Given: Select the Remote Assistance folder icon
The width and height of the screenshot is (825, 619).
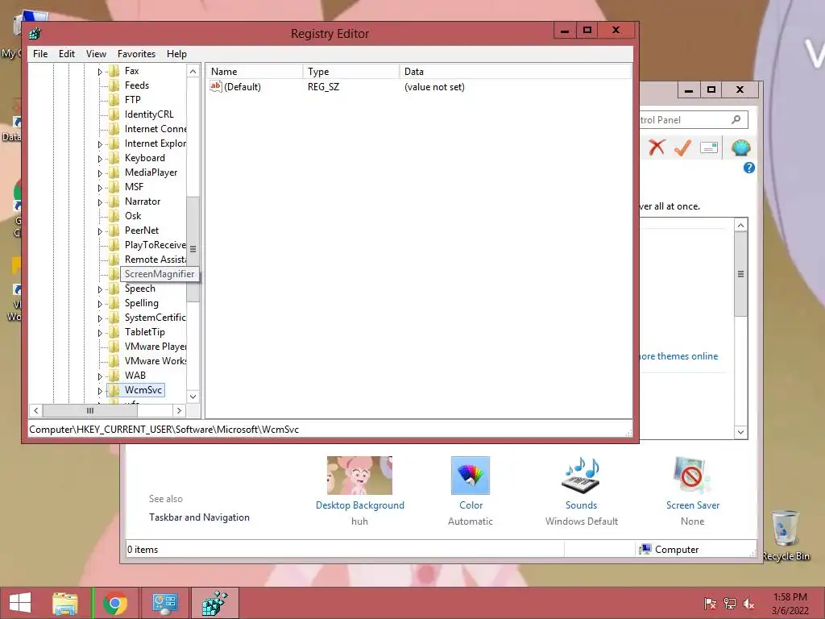Looking at the screenshot, I should point(114,260).
